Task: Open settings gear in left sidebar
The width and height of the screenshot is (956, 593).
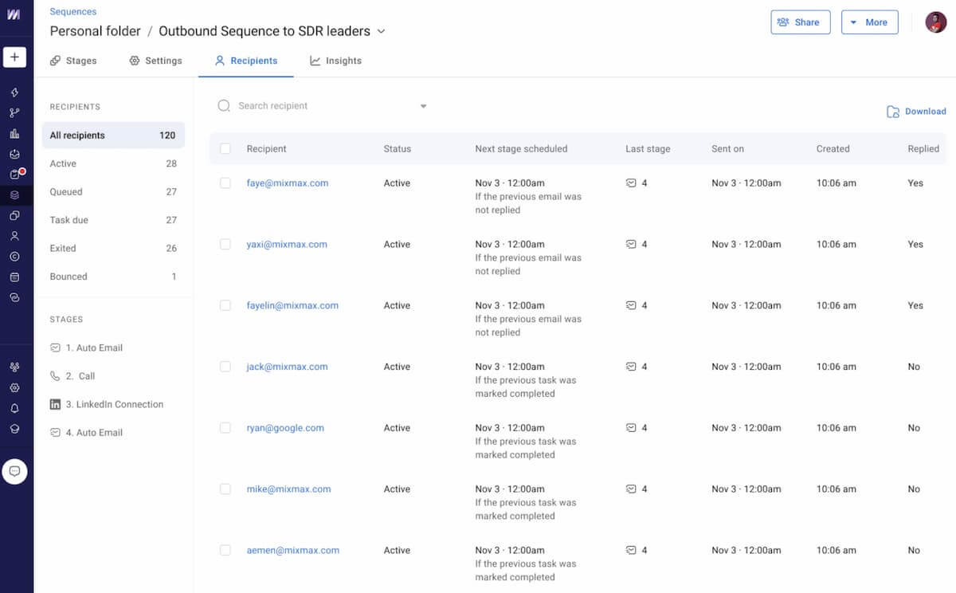Action: (14, 387)
